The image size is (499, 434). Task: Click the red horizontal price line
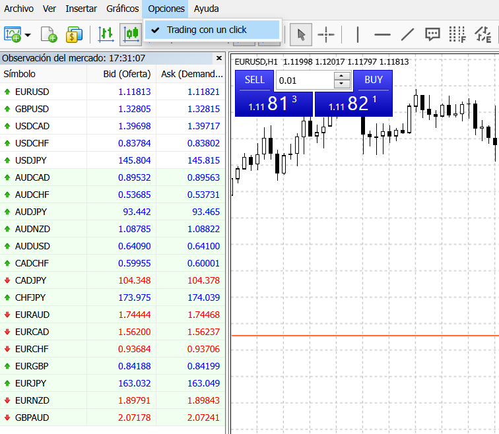coord(365,336)
